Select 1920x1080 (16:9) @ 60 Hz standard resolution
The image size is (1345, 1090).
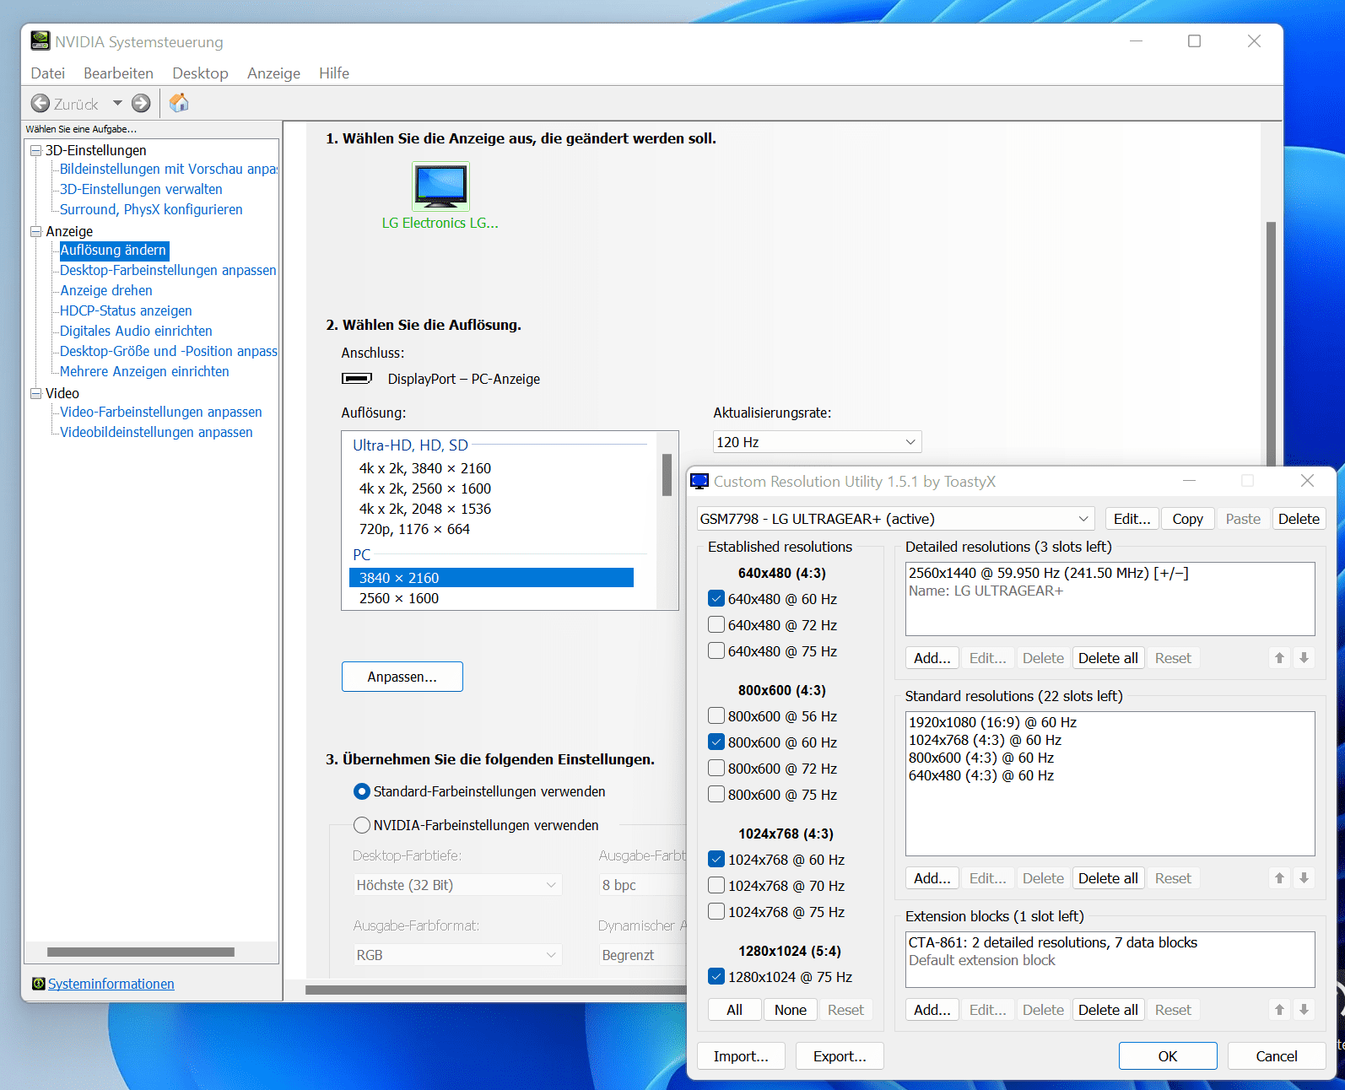[x=992, y=722]
